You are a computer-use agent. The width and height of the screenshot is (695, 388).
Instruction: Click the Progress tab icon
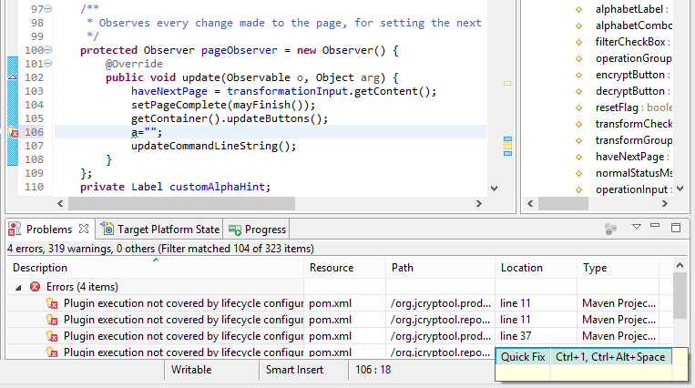pyautogui.click(x=234, y=230)
